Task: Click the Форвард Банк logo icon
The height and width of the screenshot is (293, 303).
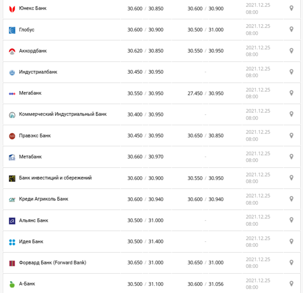Action: (12, 263)
